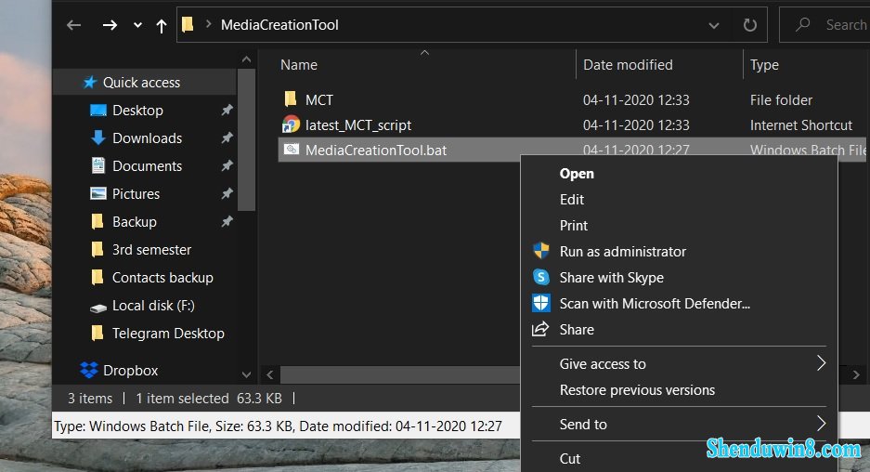This screenshot has height=472, width=870.
Task: Expand the address bar history dropdown
Action: tap(714, 25)
